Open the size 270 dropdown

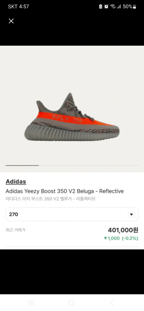72,214
